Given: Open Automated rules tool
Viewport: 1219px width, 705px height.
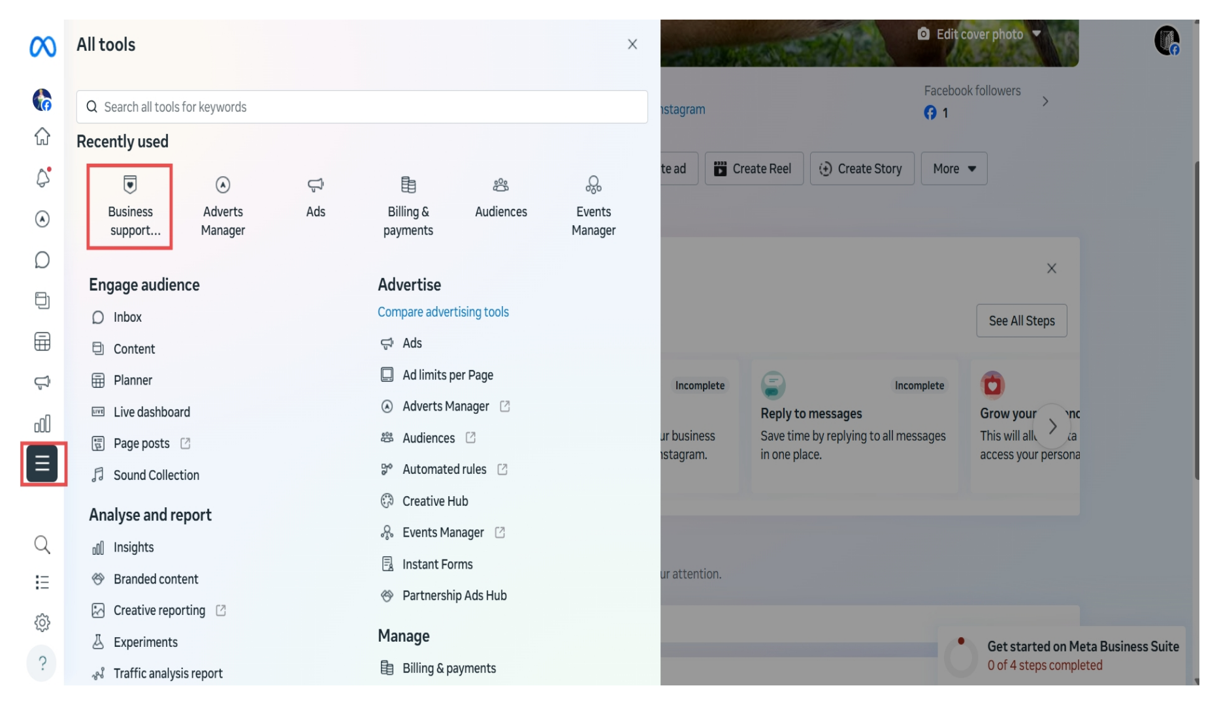Looking at the screenshot, I should (444, 470).
